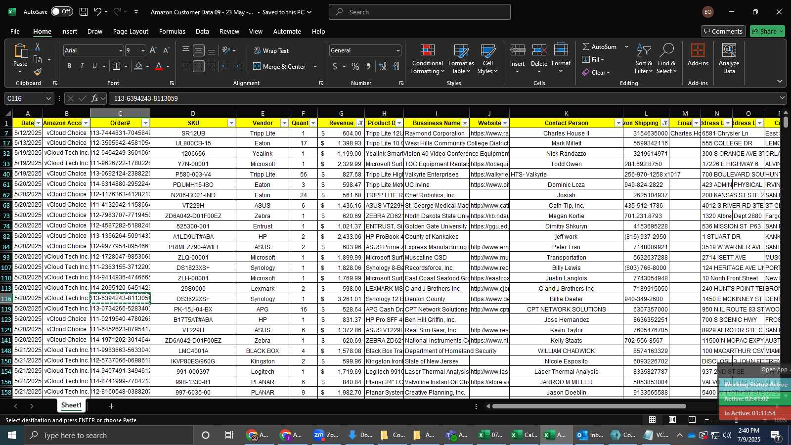Image resolution: width=791 pixels, height=445 pixels.
Task: Expand the Name Box dropdown
Action: coord(48,98)
